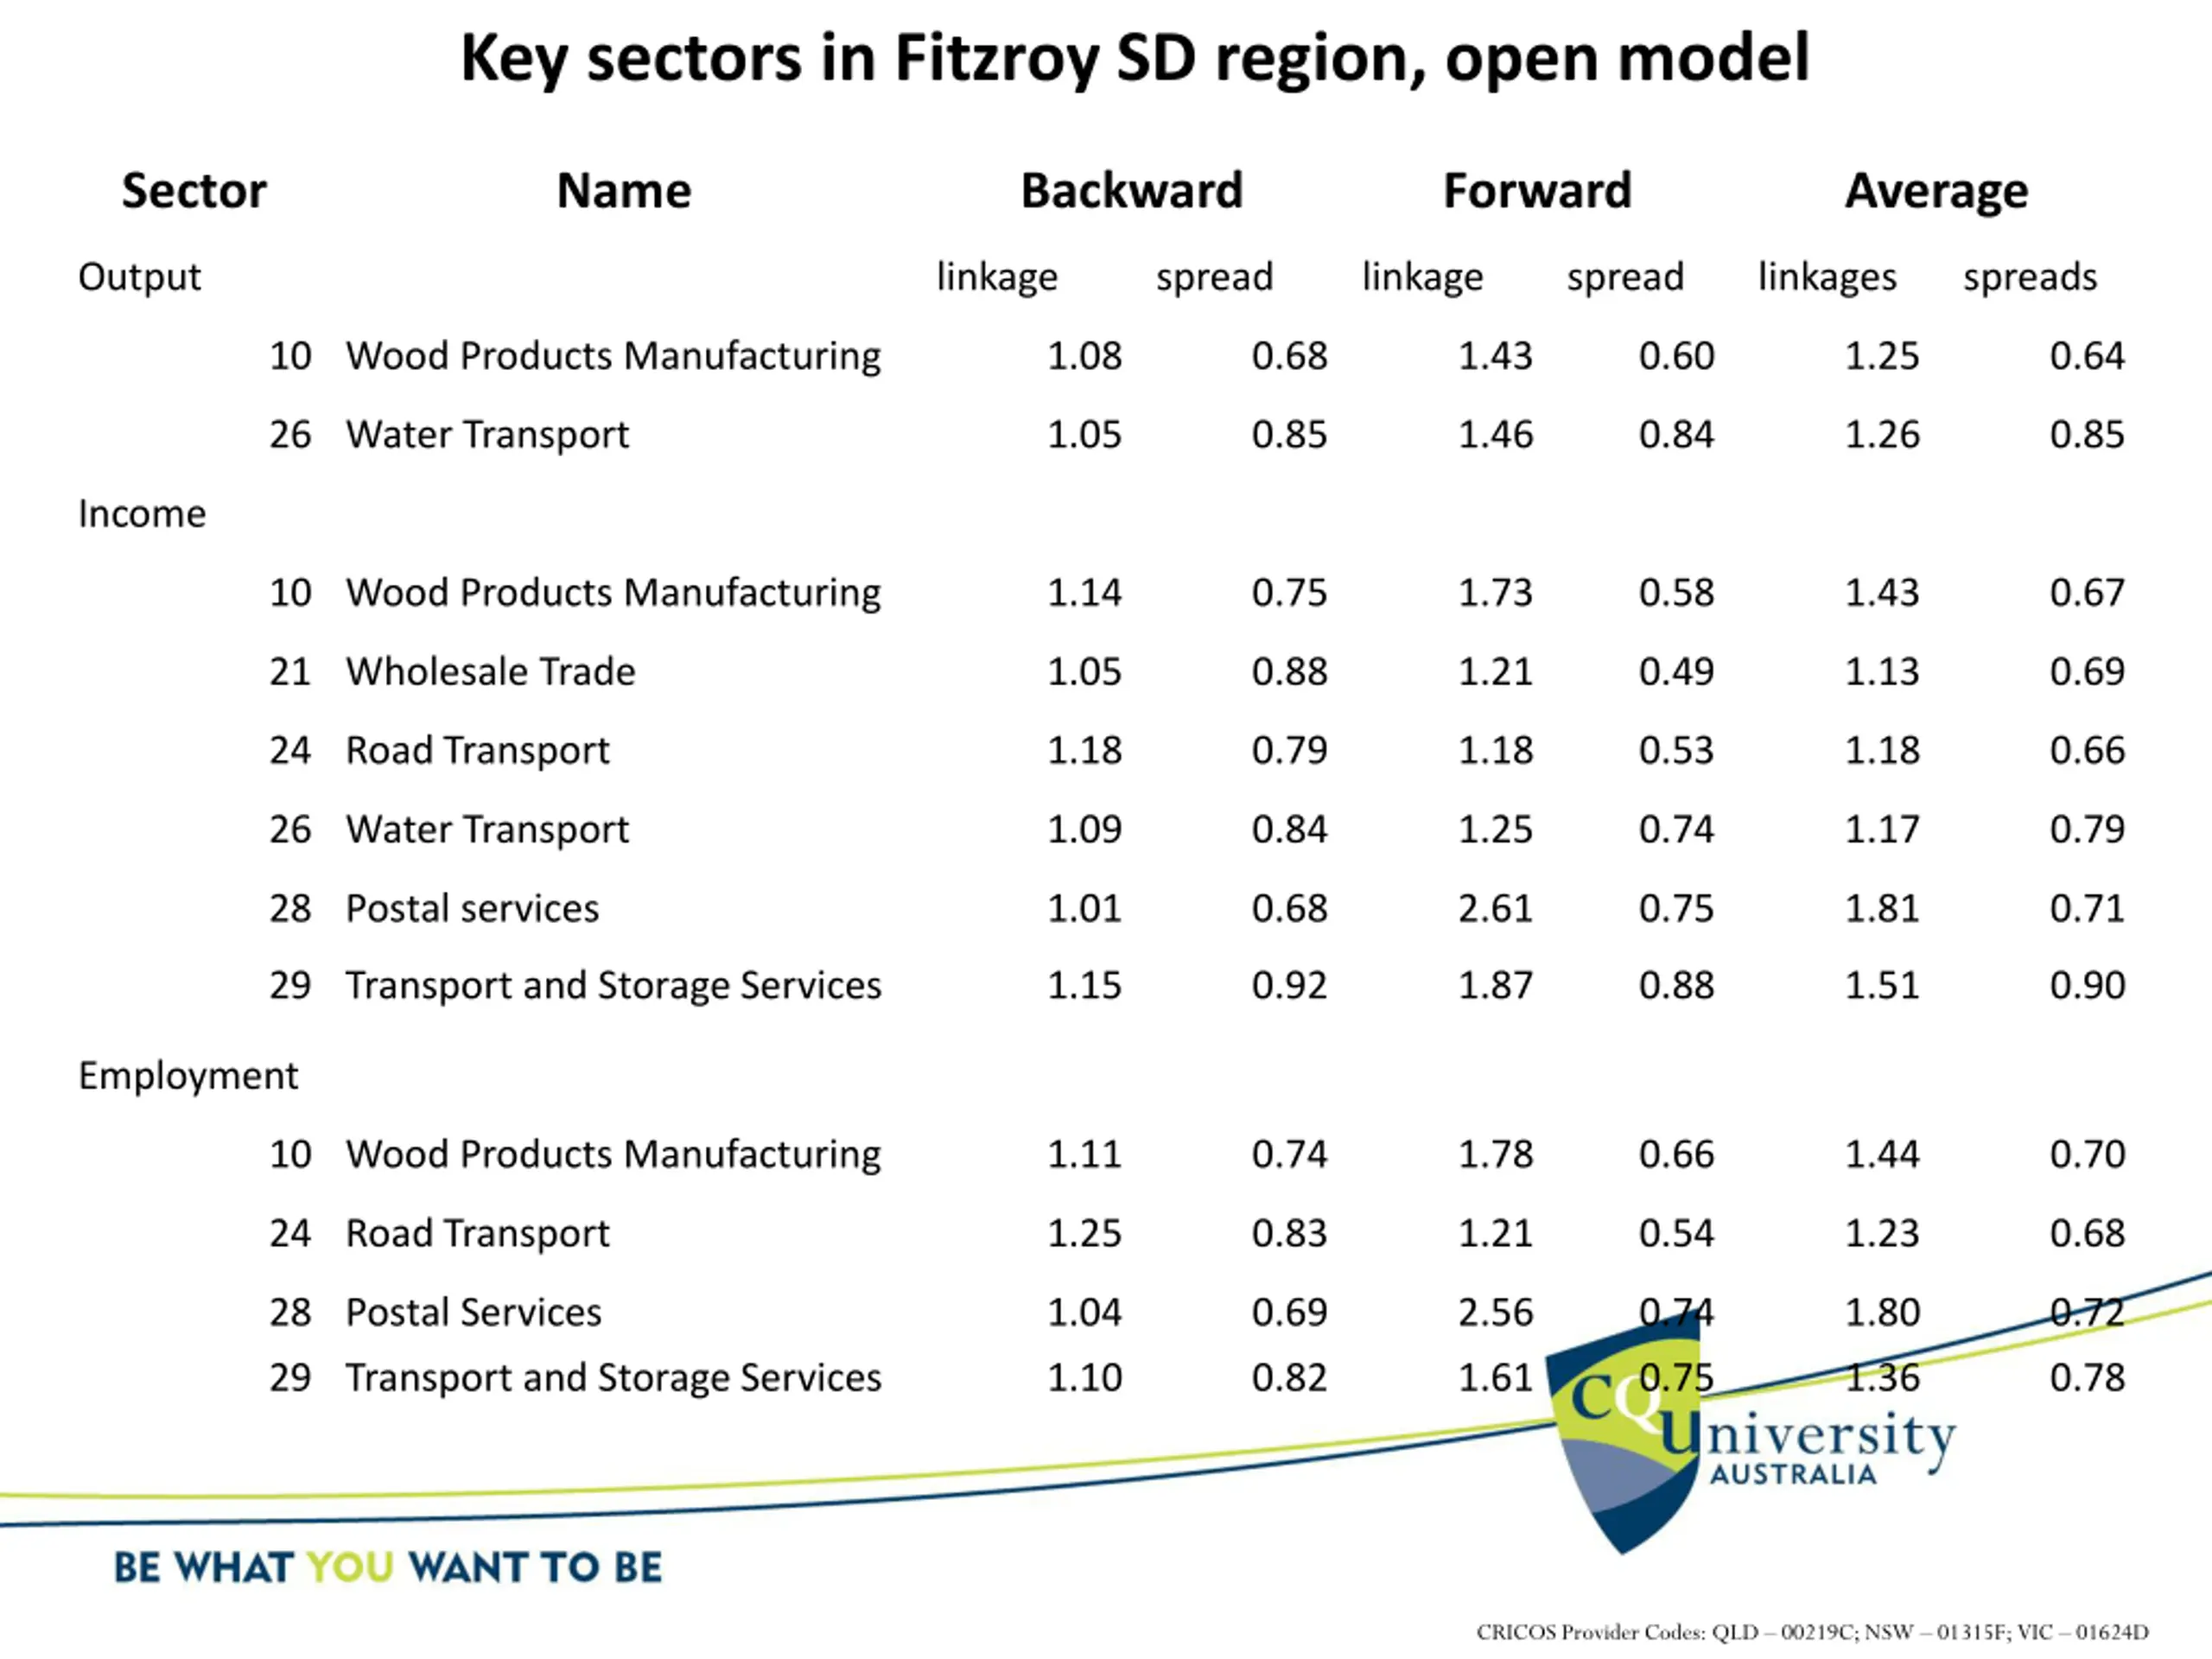Click the 1.25 backward linkage for Employment Road Transport
Viewport: 2212px width, 1659px height.
click(1084, 1234)
